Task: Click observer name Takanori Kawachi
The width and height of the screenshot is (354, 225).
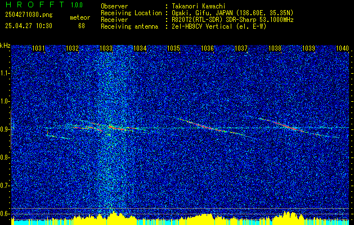Action: point(199,6)
